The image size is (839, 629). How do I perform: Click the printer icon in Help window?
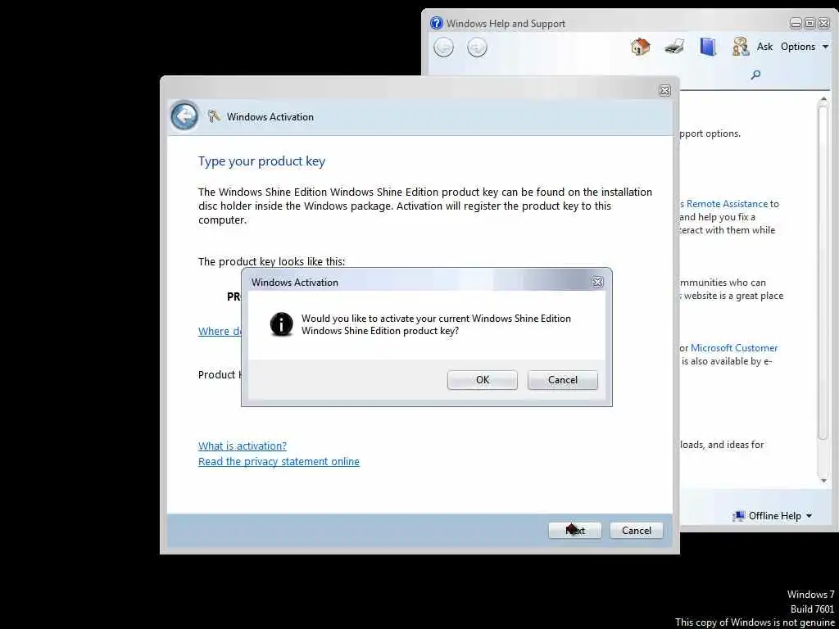[x=674, y=47]
